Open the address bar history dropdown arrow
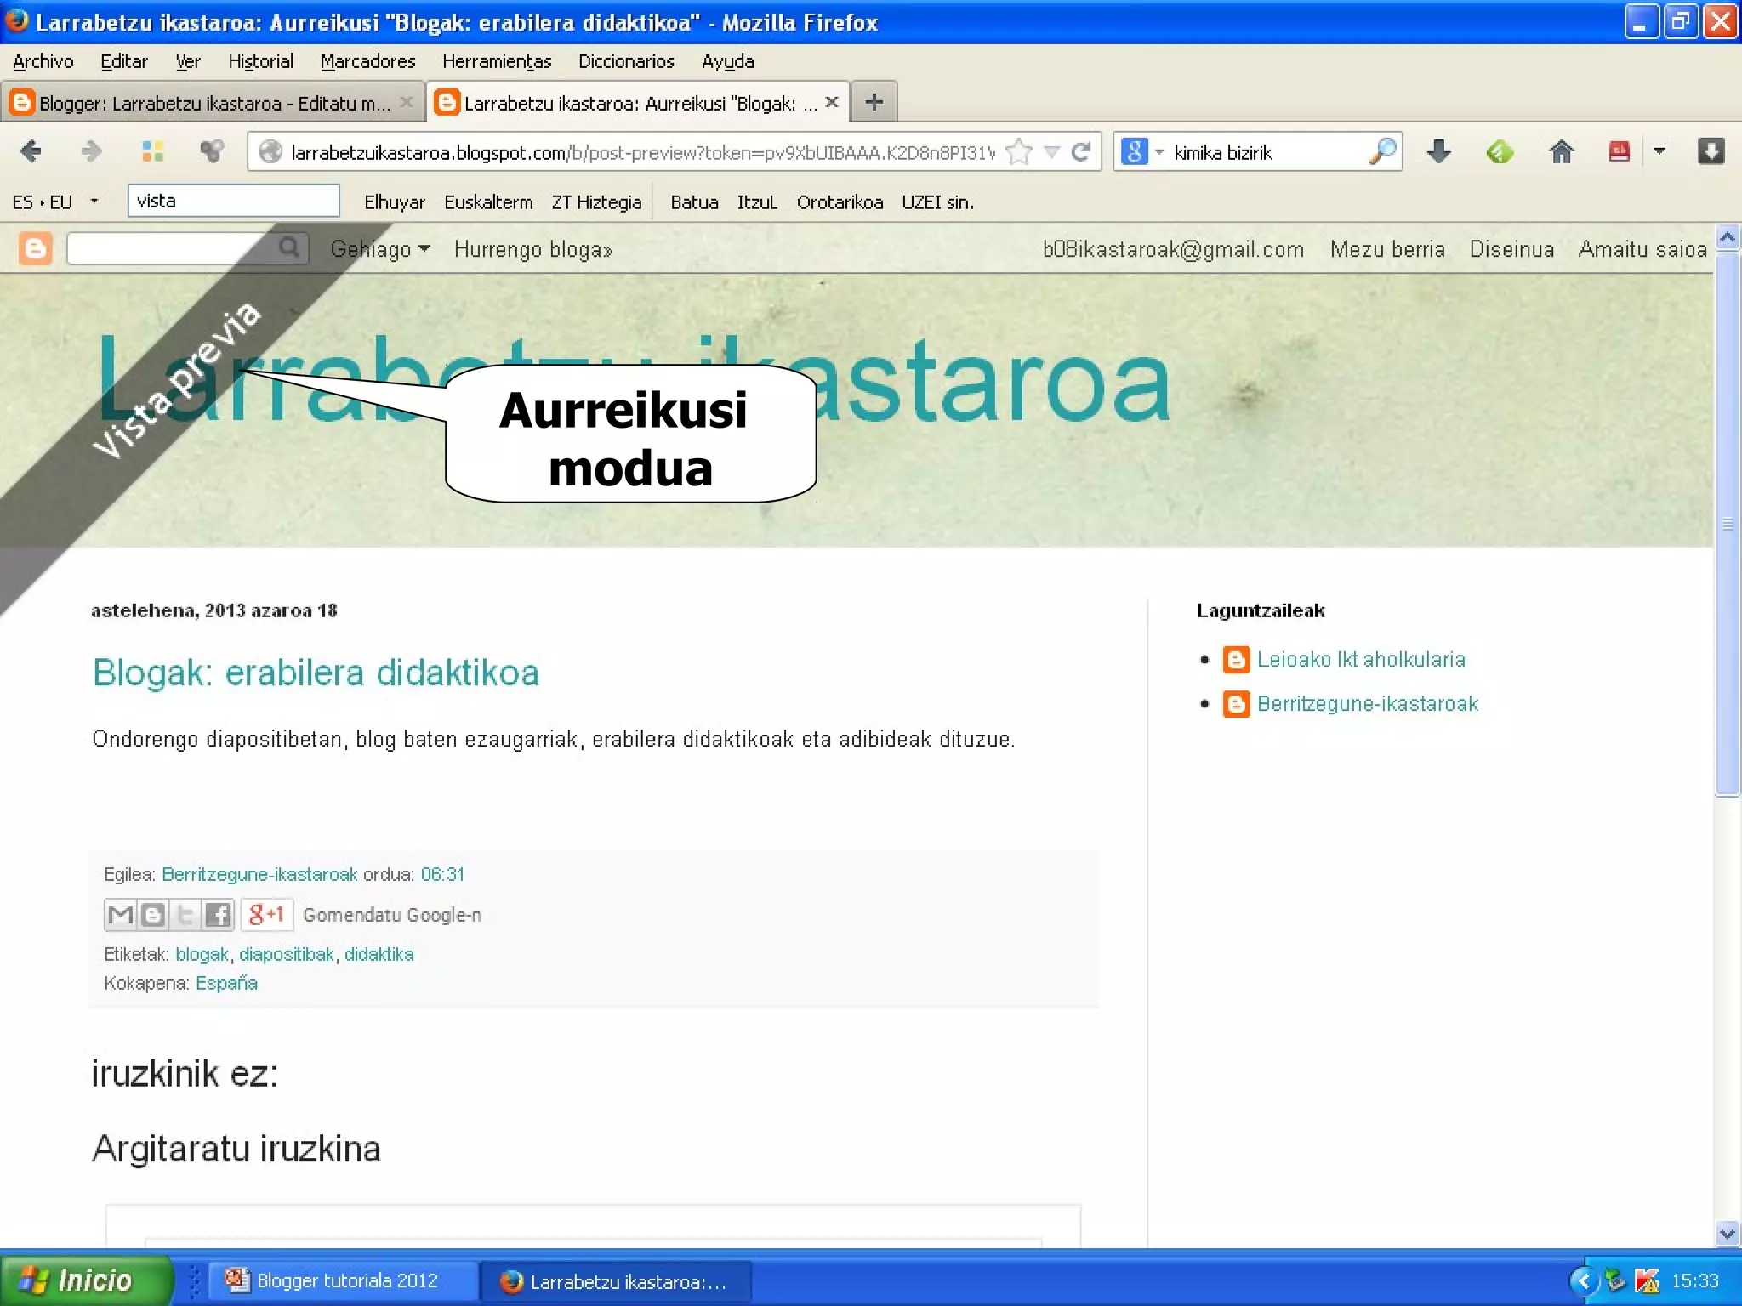 pos(1052,152)
